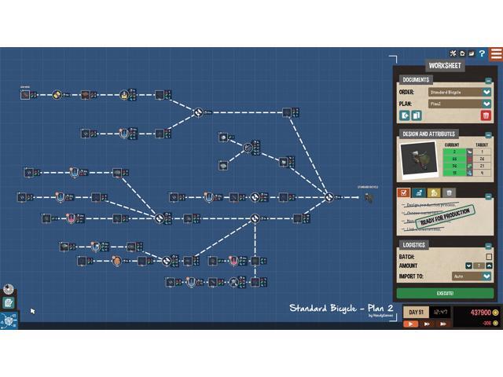Image resolution: width=503 pixels, height=377 pixels.
Task: Switch to the blue statistics chart tab
Action: click(419, 192)
